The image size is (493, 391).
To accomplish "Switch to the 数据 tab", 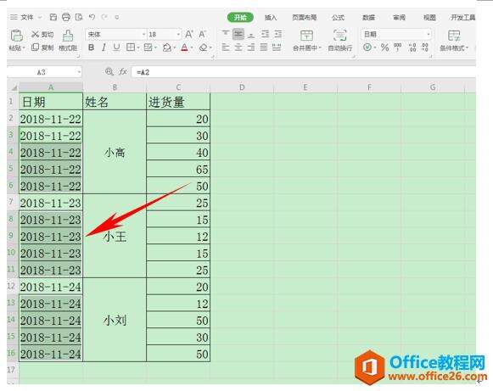I will tap(368, 17).
